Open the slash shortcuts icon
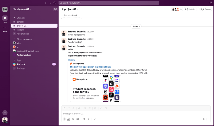Image resolution: width=214 pixels, height=126 pixels. 95,119
